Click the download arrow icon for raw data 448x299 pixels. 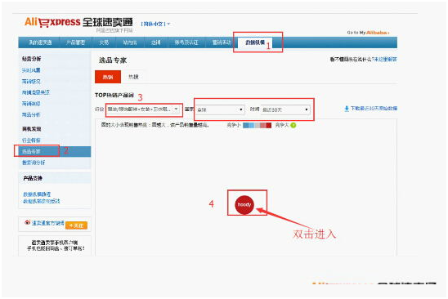(347, 109)
